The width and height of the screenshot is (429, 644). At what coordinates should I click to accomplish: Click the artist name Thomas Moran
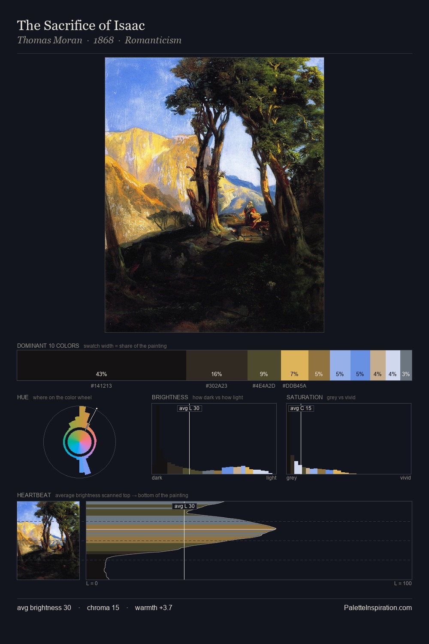click(50, 40)
